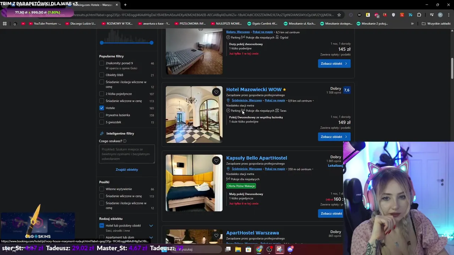Click info icon next to Czego szukasz?
This screenshot has width=454, height=255.
point(124,141)
